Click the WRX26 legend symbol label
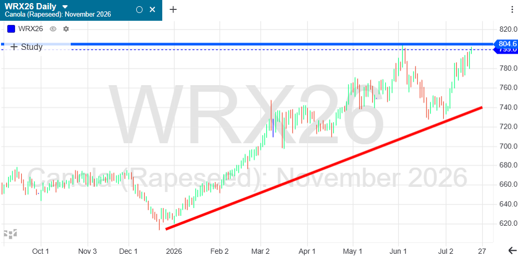 pos(31,29)
